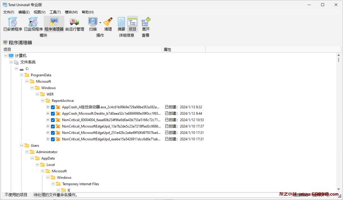Click the WER folder icon

click(x=43, y=94)
